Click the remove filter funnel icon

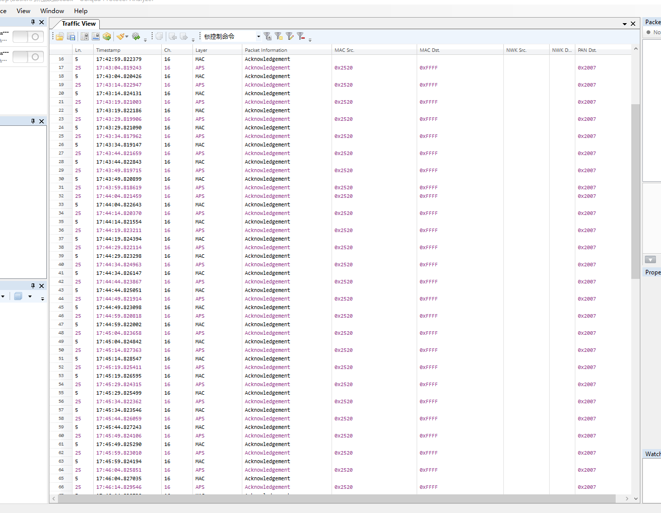301,36
